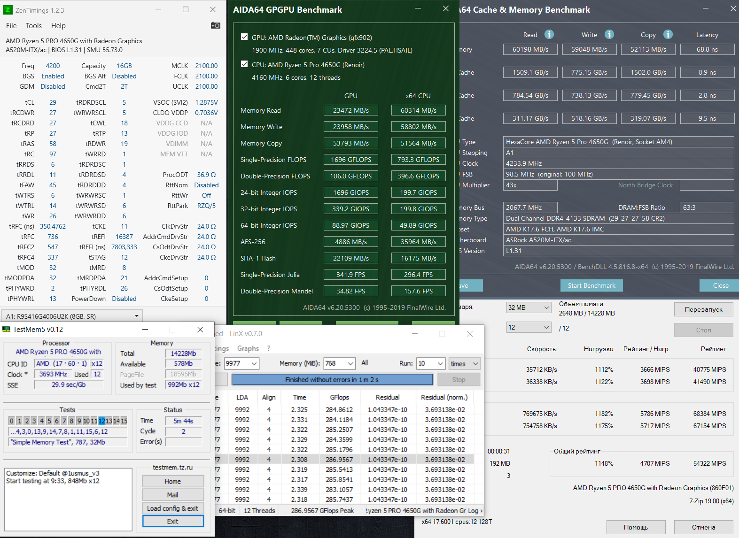
Task: Click the Exit button in TestMem5
Action: 173,521
